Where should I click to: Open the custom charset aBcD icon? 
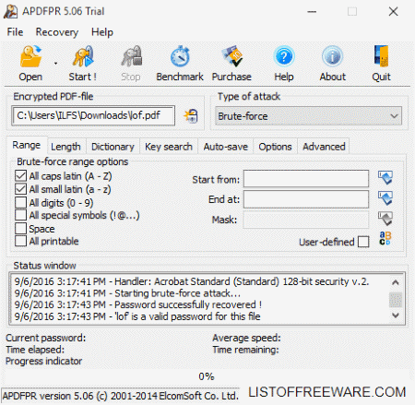coord(385,238)
